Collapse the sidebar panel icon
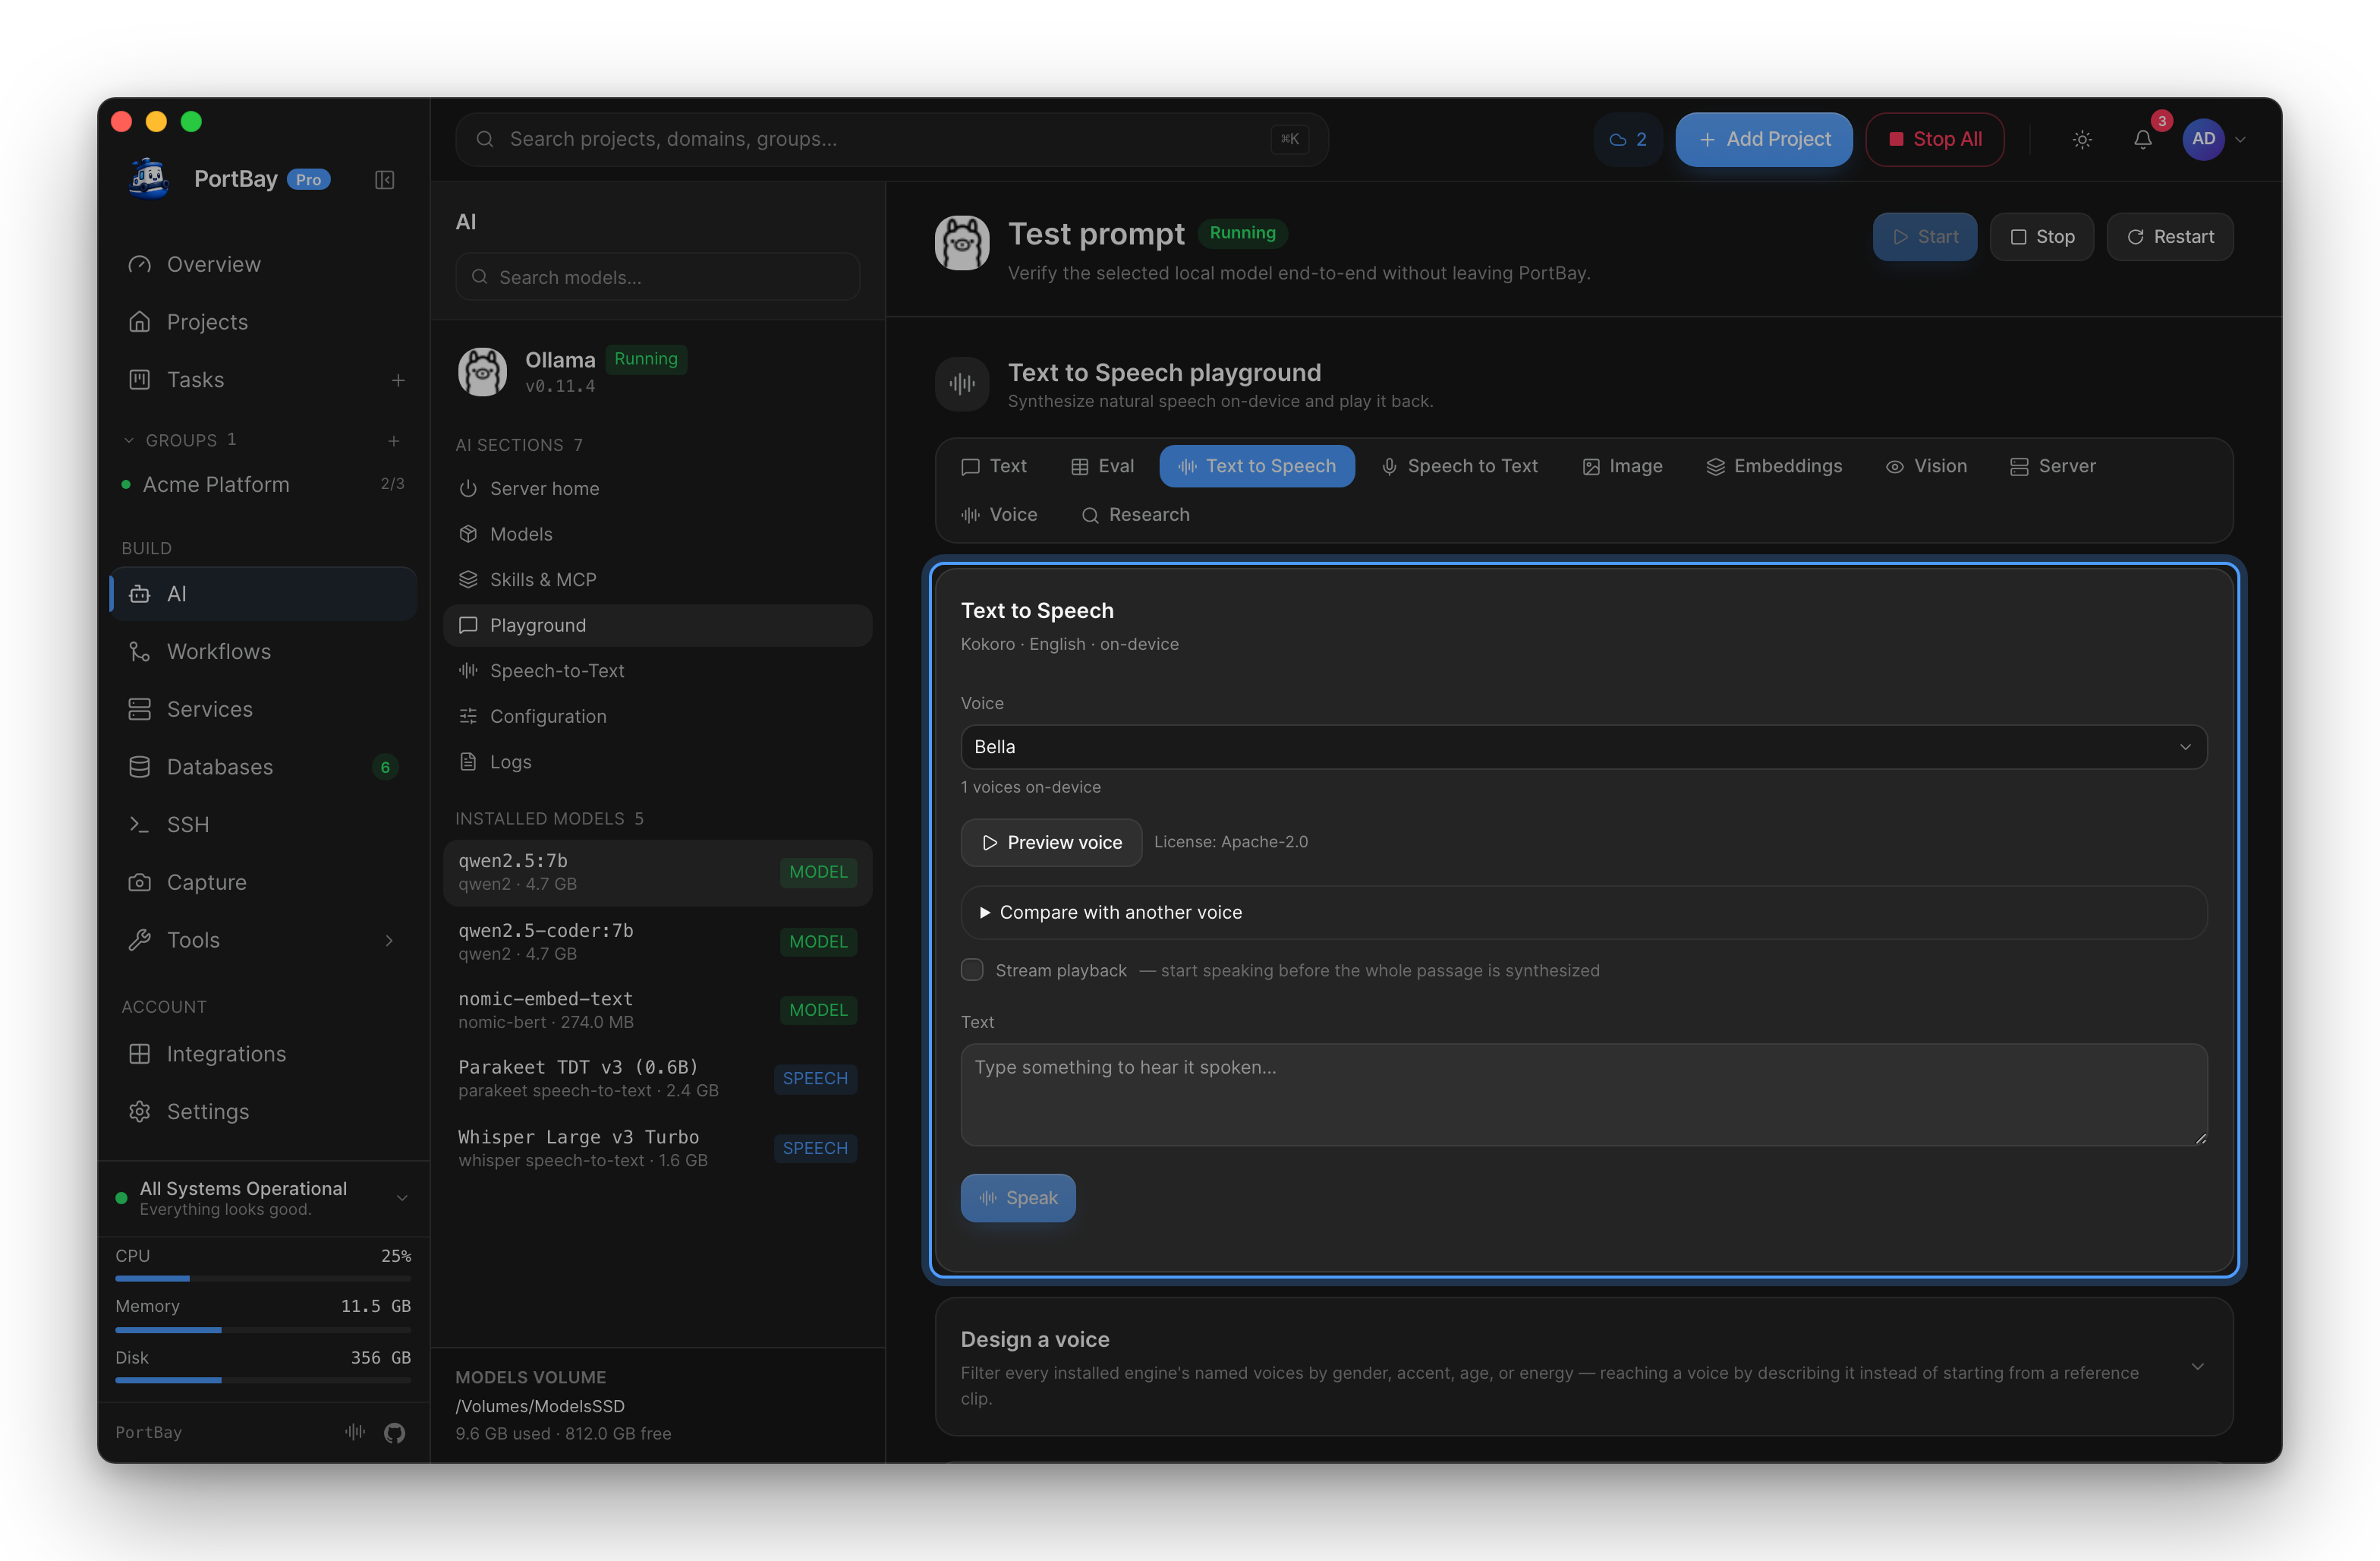The width and height of the screenshot is (2380, 1561). (x=384, y=180)
